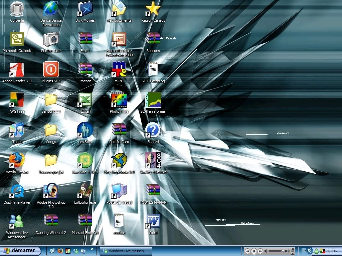Viewport: 342px width, 256px height.
Task: Skip to previous track in taskbar player
Action: [247, 251]
